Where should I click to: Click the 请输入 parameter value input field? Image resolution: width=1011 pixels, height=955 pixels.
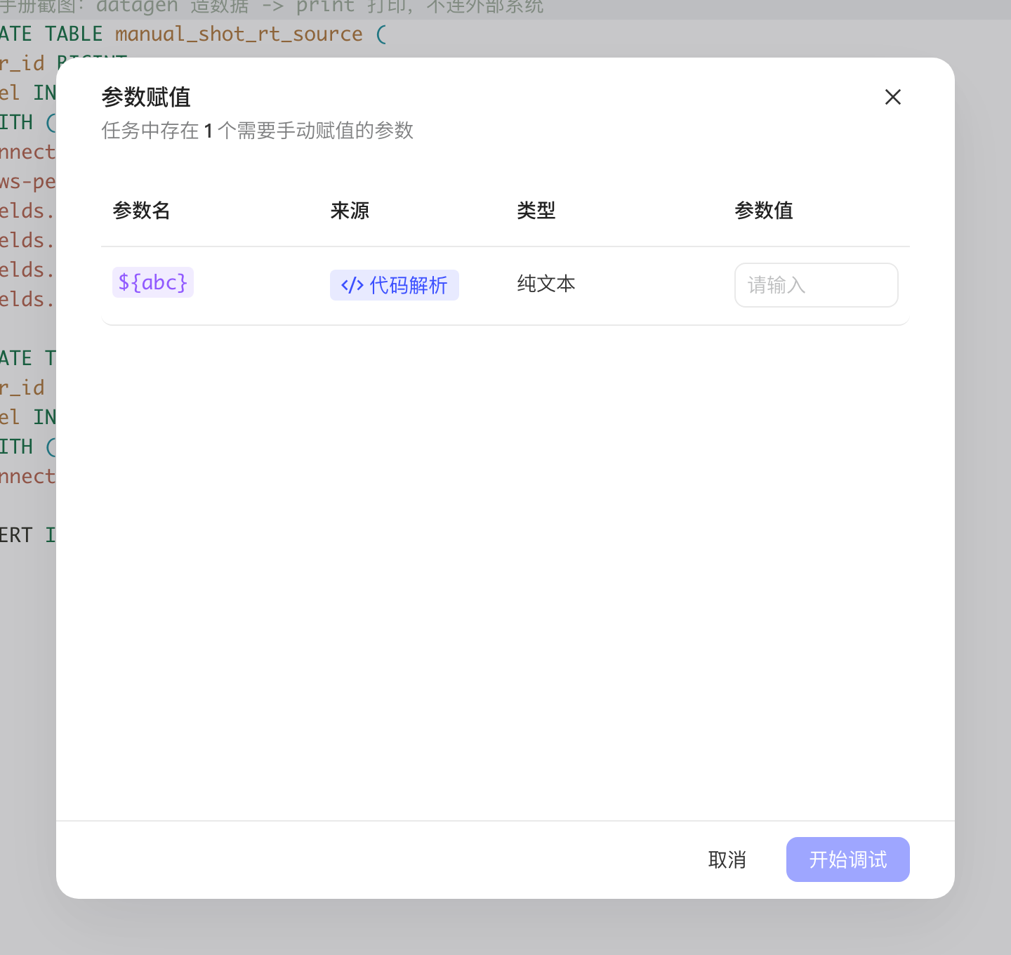(x=816, y=285)
